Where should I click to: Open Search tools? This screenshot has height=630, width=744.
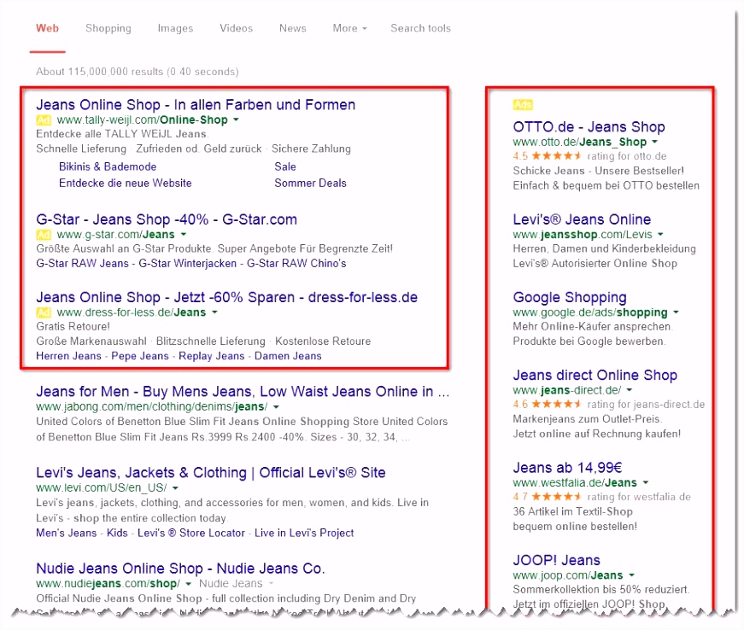point(421,28)
